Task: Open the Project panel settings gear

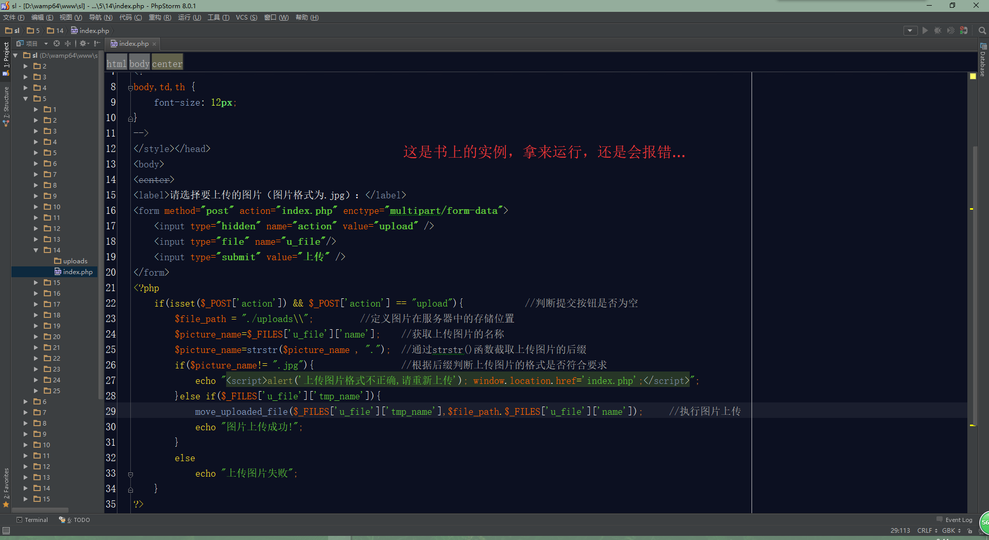Action: 84,43
